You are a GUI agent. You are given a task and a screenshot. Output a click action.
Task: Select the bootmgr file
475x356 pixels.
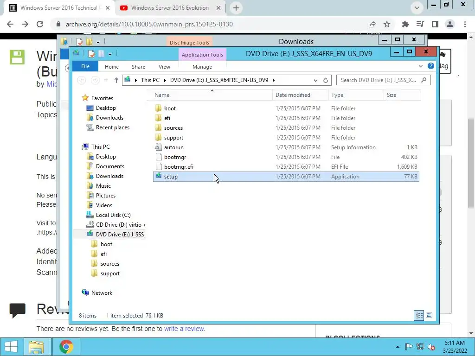tap(286, 157)
